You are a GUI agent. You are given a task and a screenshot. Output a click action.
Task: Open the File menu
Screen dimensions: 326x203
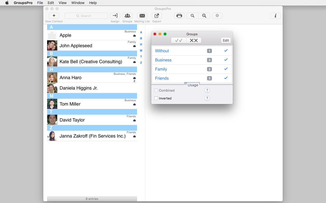40,3
